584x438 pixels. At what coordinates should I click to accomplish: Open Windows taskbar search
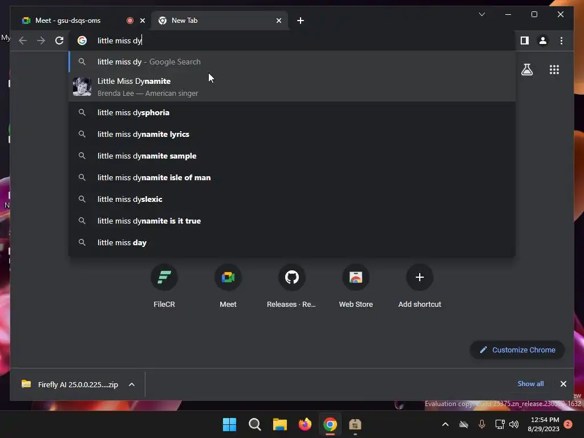[255, 424]
